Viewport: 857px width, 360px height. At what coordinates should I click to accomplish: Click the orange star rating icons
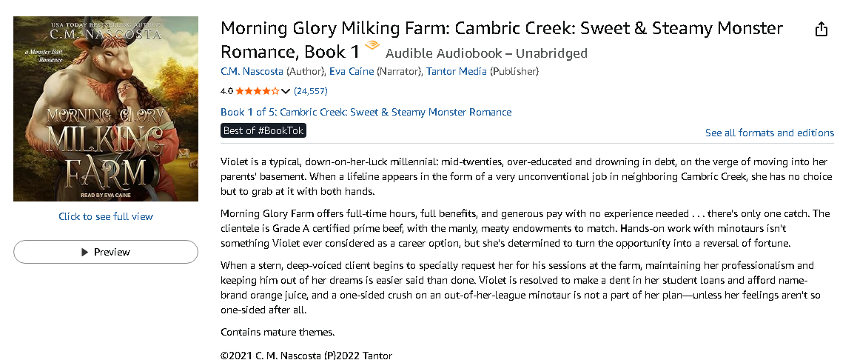[x=257, y=91]
